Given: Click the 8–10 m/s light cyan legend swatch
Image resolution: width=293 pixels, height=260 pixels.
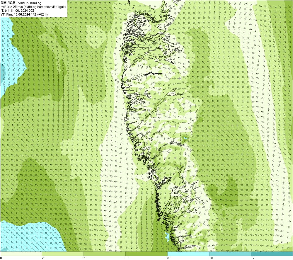Looking at the screenshot, I should pos(188,254).
